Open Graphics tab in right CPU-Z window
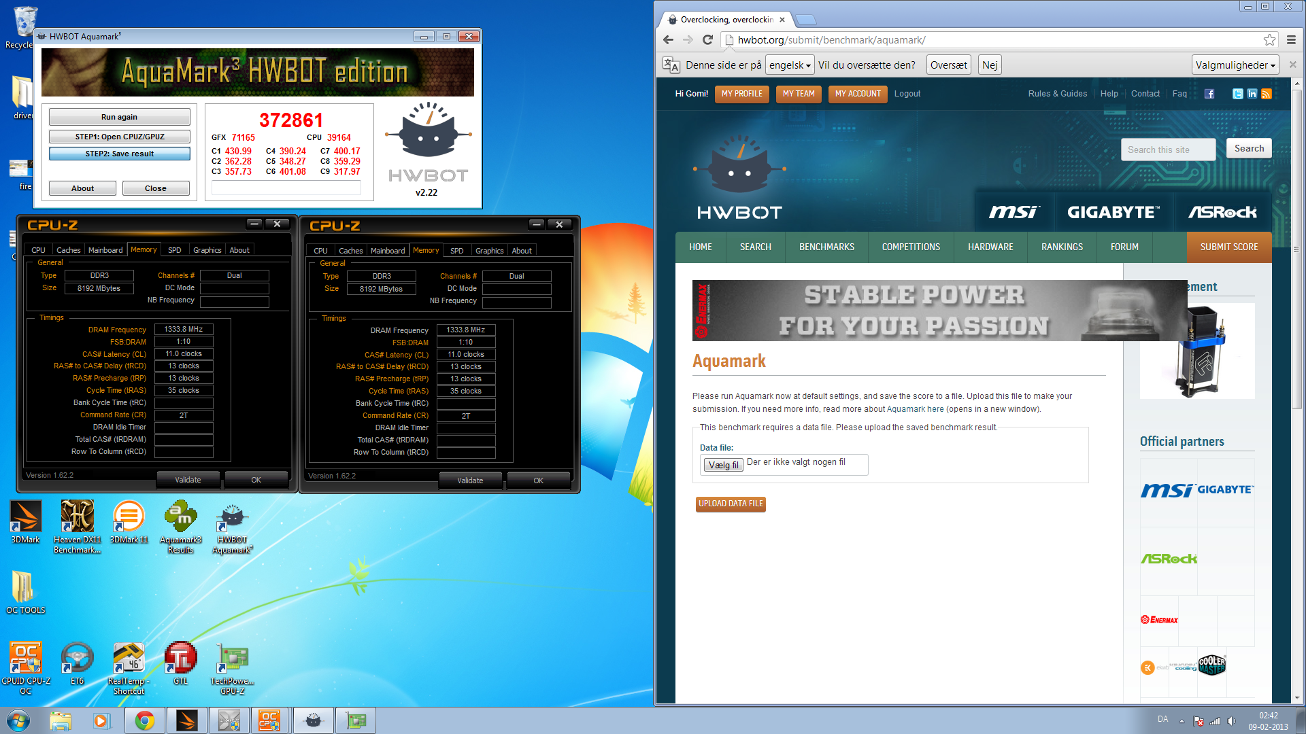 coord(490,251)
